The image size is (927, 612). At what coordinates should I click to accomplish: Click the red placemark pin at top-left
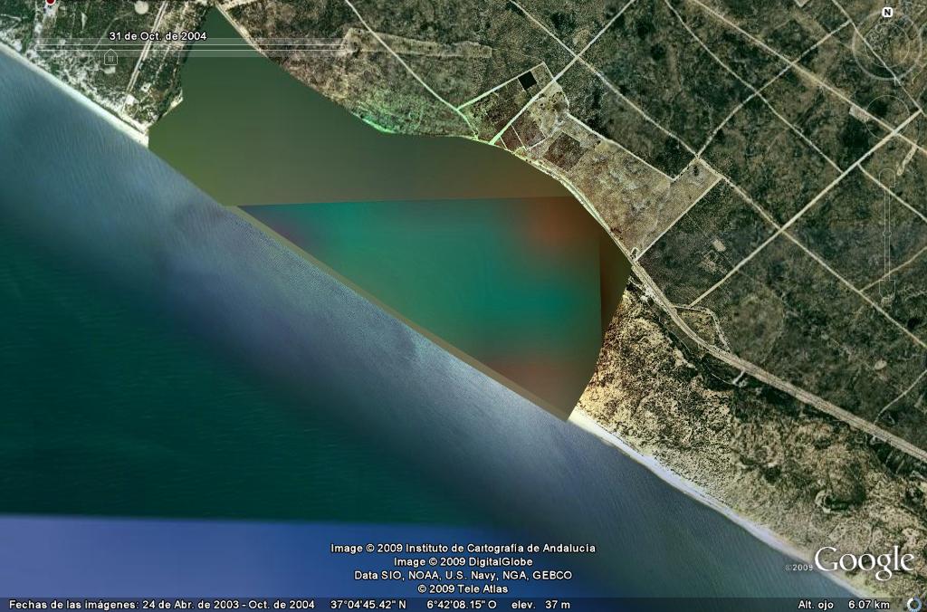coord(50,3)
